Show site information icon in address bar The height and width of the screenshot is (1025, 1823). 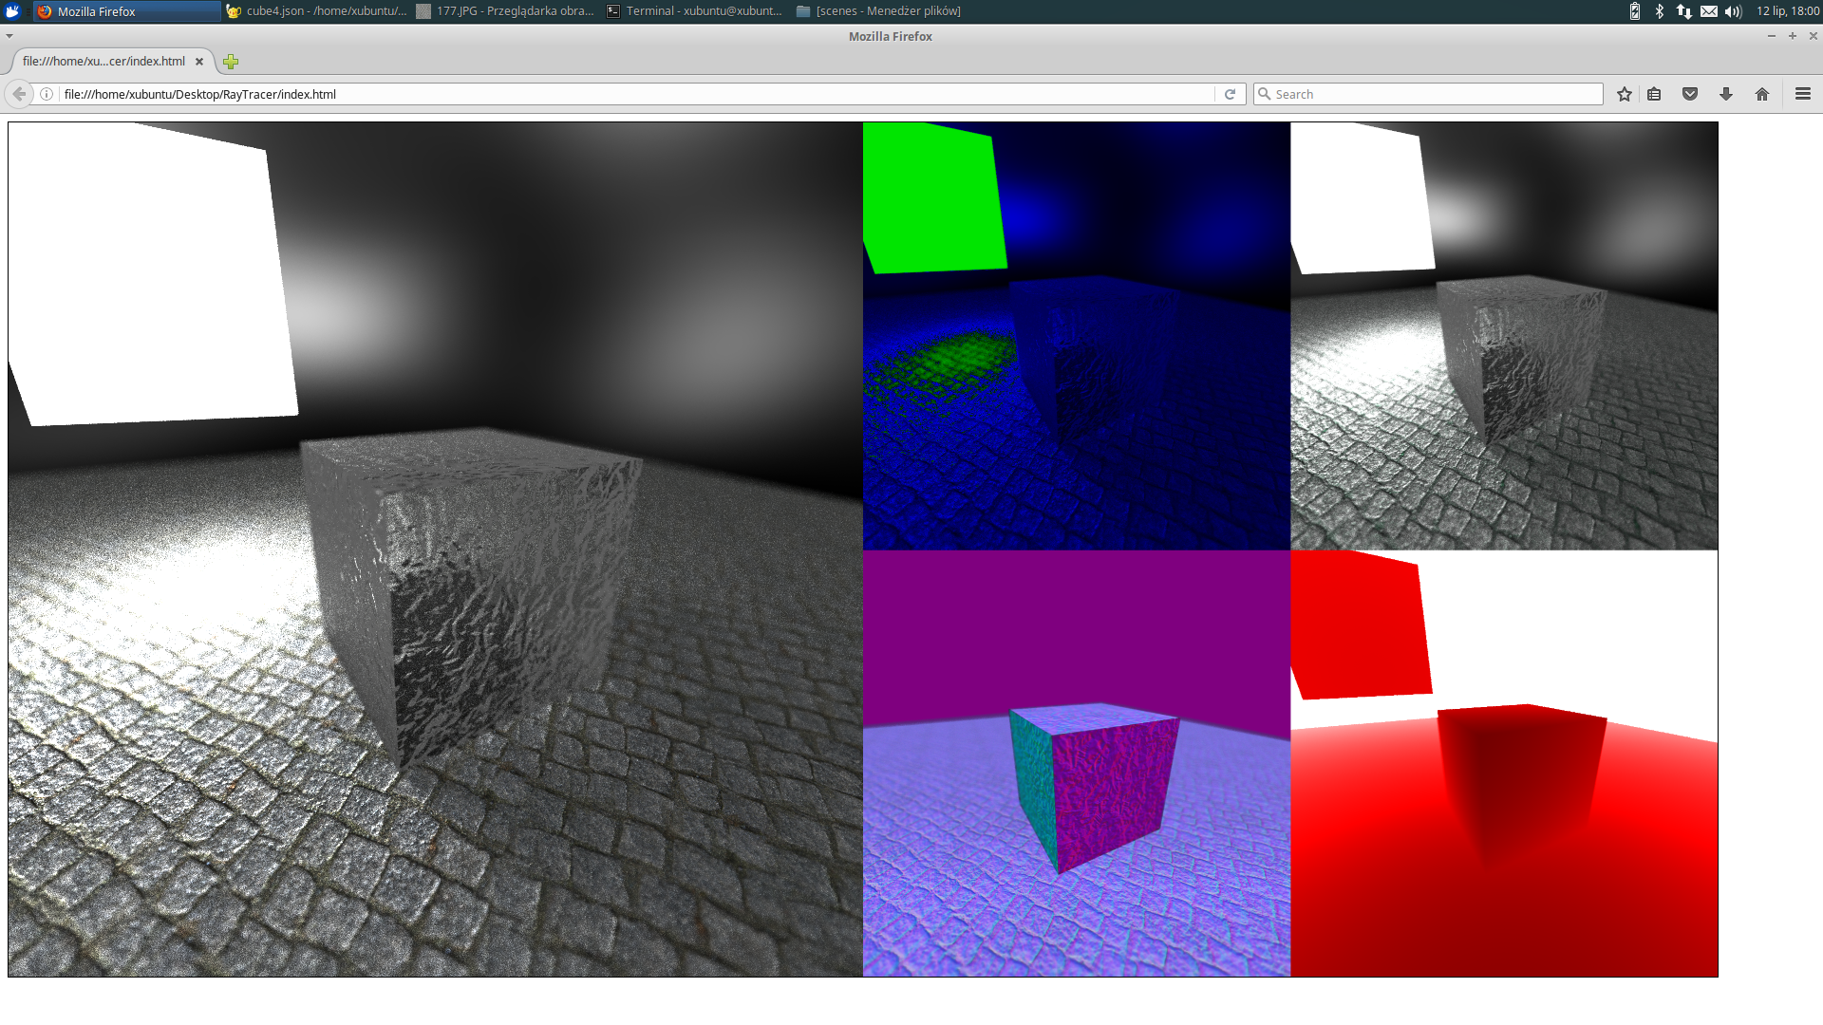(47, 94)
